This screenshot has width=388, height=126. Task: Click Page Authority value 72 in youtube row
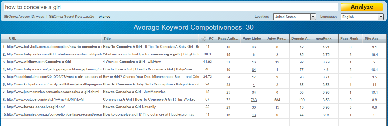click(x=228, y=100)
